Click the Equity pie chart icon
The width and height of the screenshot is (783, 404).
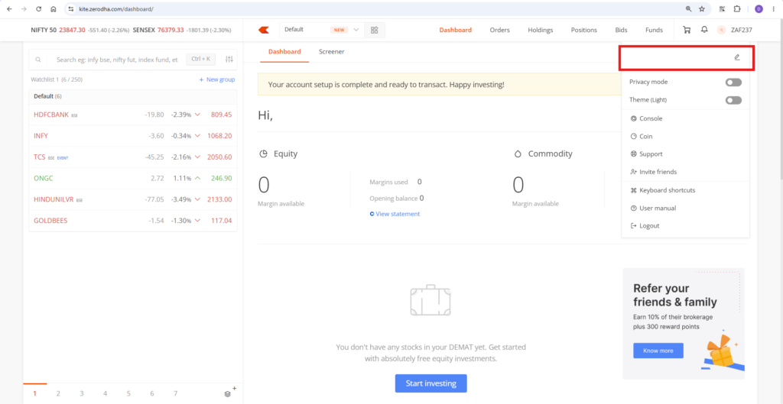click(x=263, y=154)
